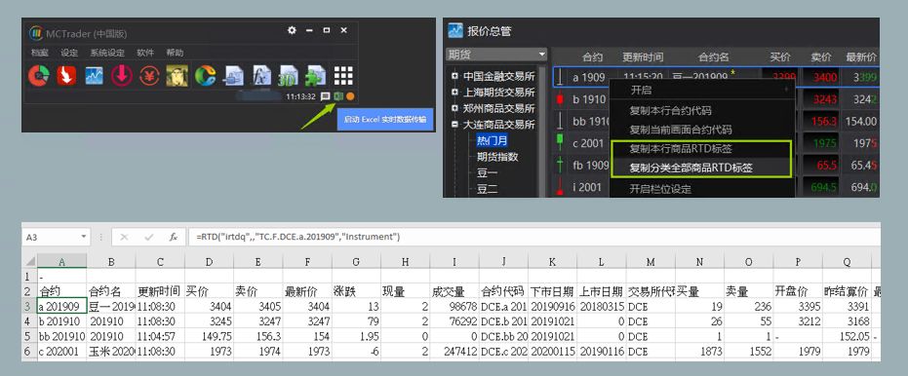Open Insert Function fx button in Excel
Screen dimensions: 908x376
pyautogui.click(x=174, y=237)
